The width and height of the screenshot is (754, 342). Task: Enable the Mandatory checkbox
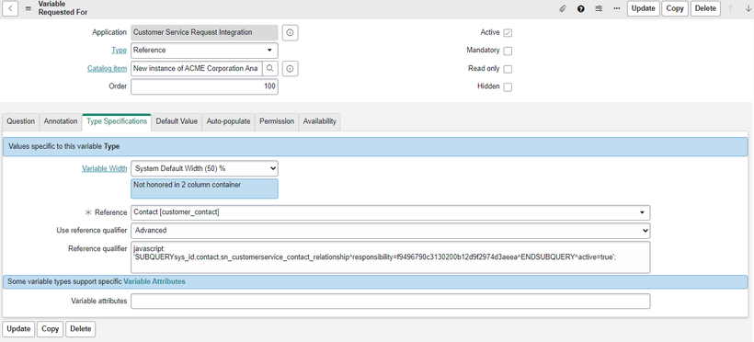point(508,51)
